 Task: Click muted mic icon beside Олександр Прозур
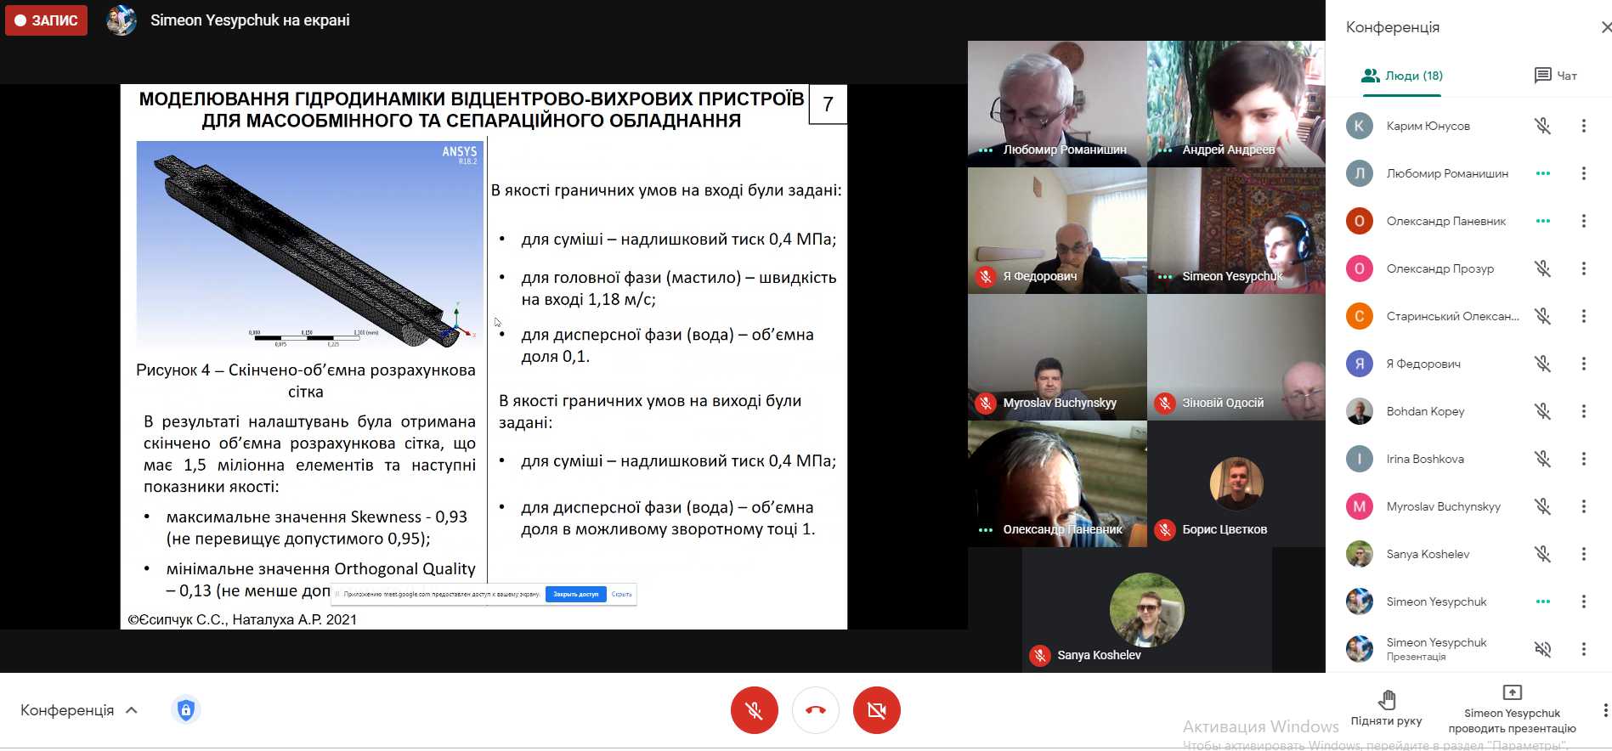[1542, 268]
